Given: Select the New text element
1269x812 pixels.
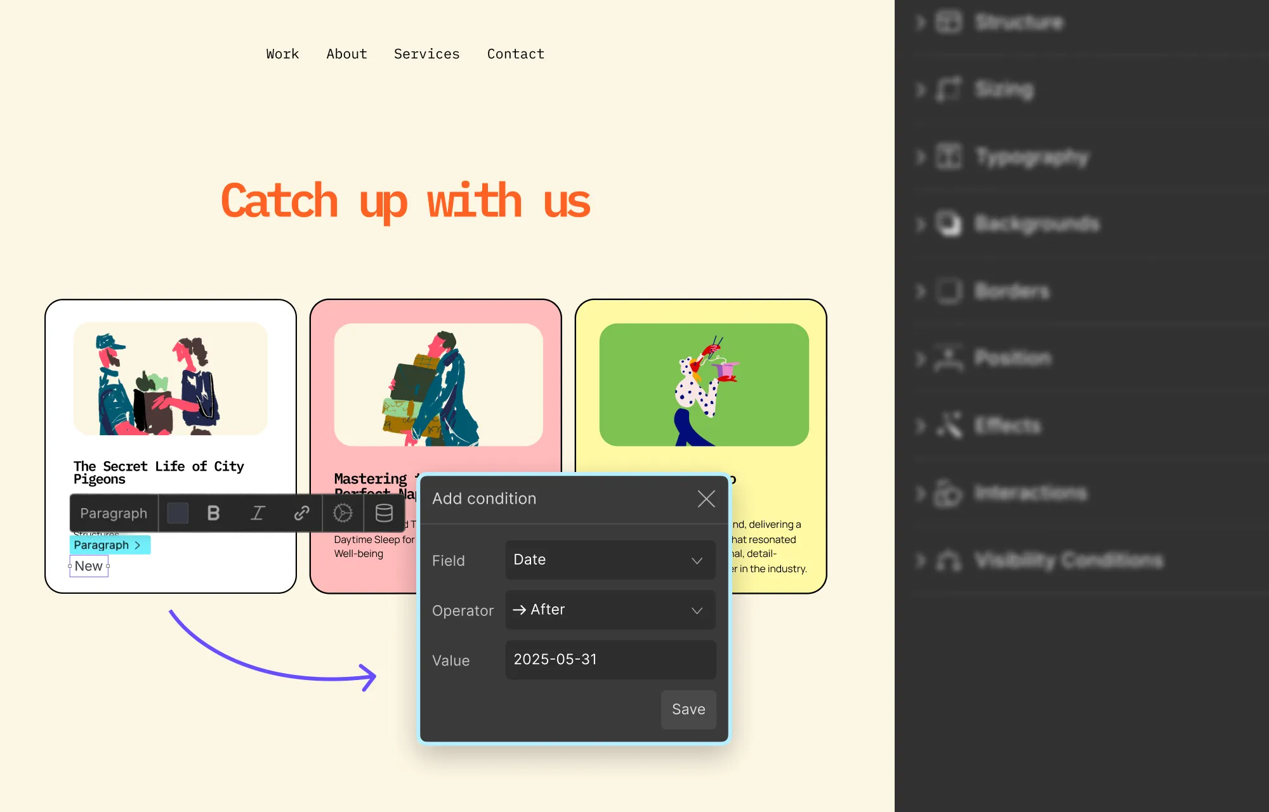Looking at the screenshot, I should 89,566.
